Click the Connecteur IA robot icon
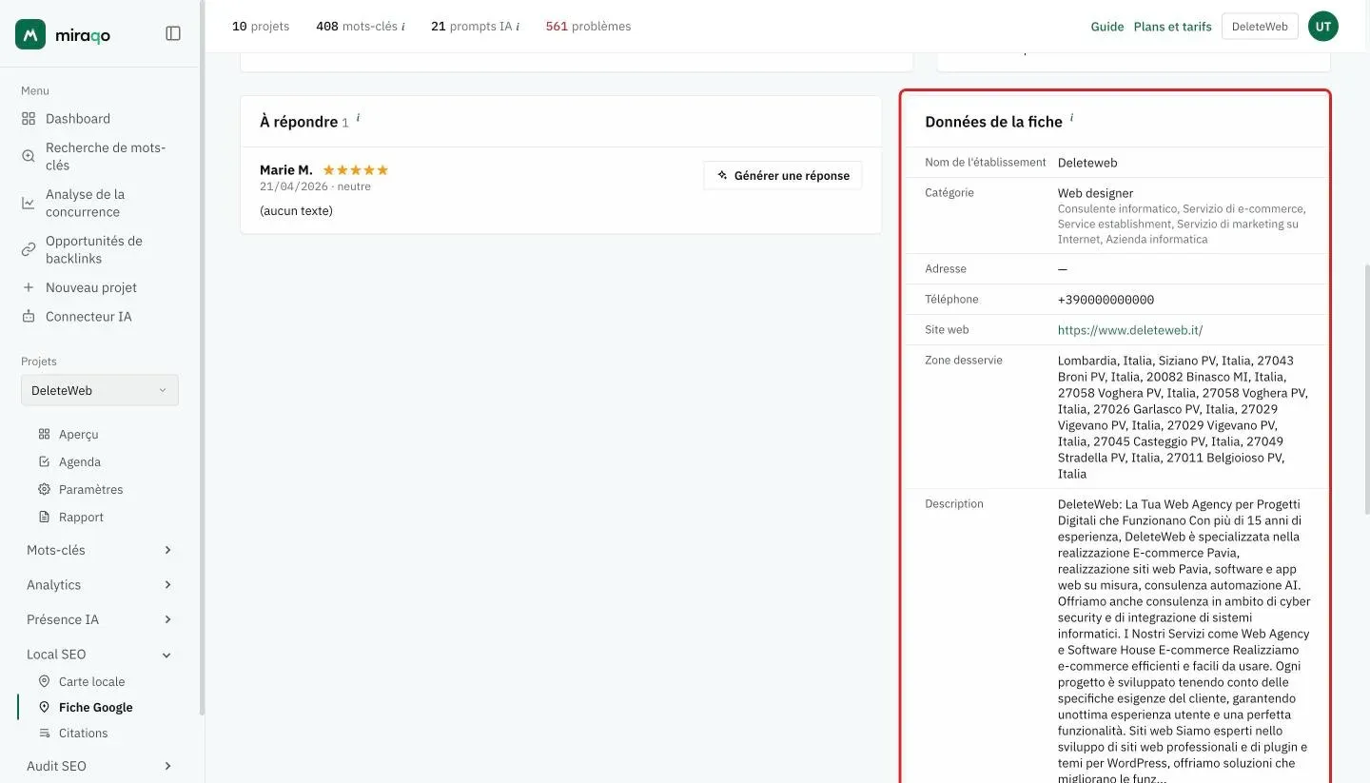Screen dimensions: 1370x783 pyautogui.click(x=29, y=317)
